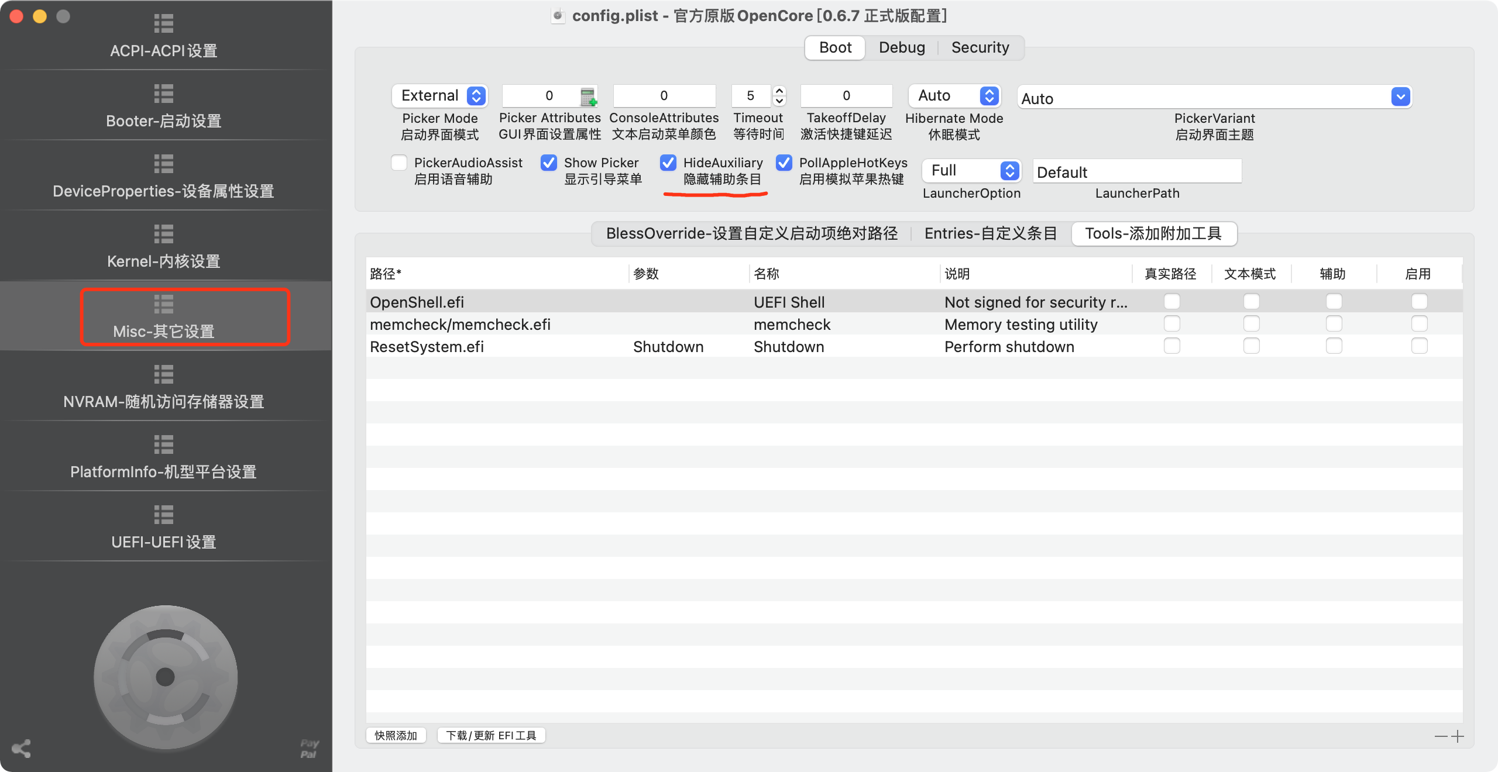Click the LauncherPath Default field
The height and width of the screenshot is (772, 1498).
click(x=1137, y=171)
